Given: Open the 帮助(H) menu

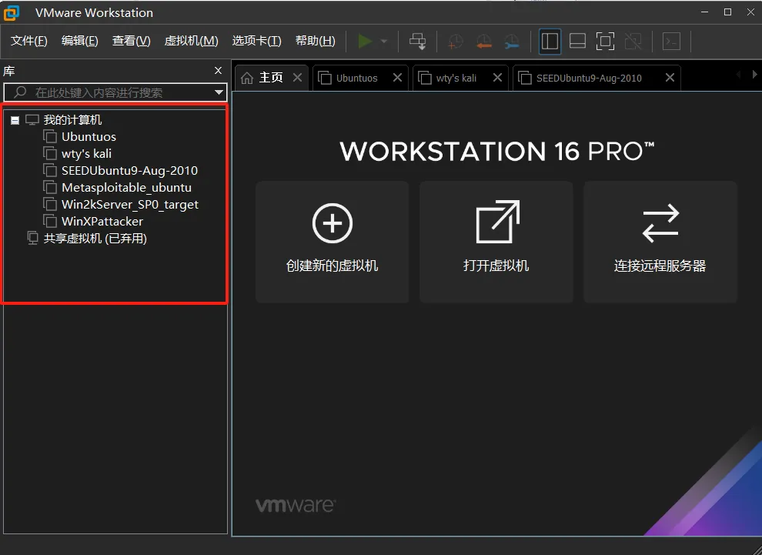Looking at the screenshot, I should coord(315,41).
